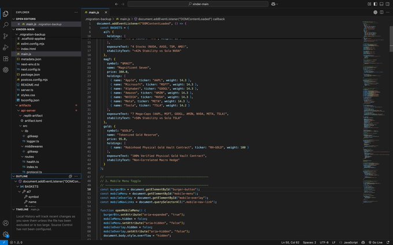Click the remote window indicator in the status bar
The height and width of the screenshot is (245, 393).
(4, 243)
